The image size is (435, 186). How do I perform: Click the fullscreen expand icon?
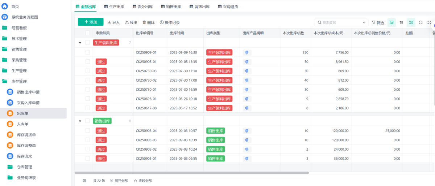(430, 22)
